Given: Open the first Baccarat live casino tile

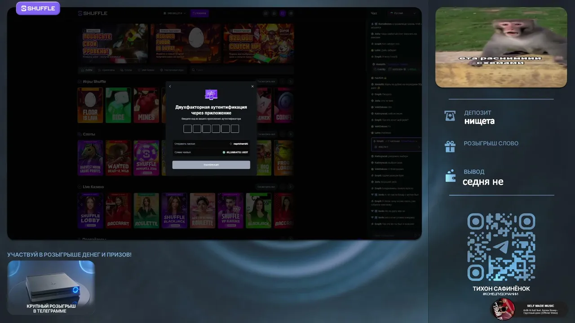Looking at the screenshot, I should click(118, 210).
